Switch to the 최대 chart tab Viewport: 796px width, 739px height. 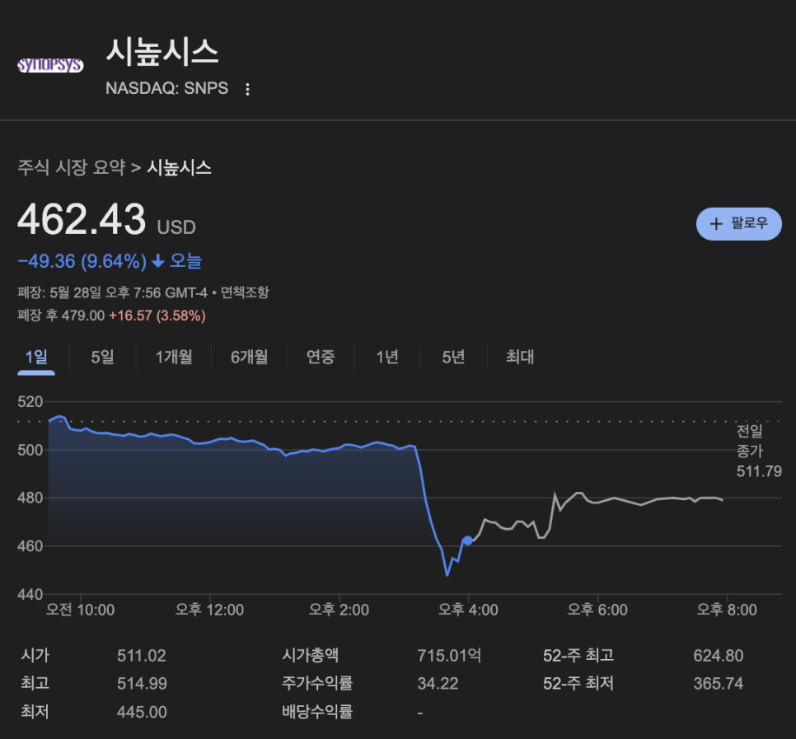point(520,357)
